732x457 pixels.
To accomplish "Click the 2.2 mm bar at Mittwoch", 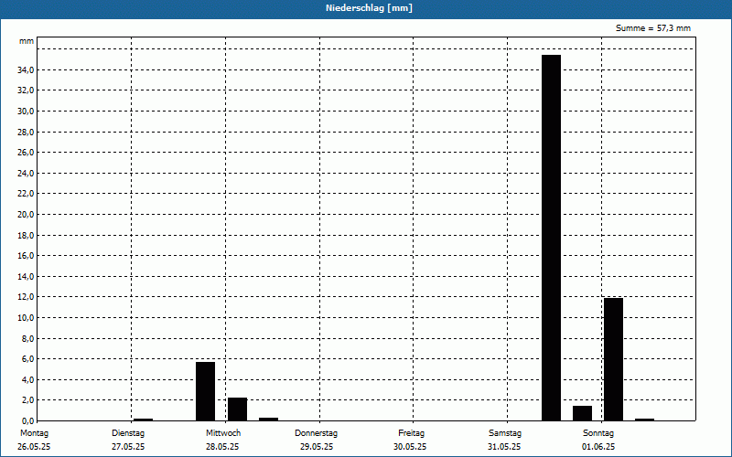I will pyautogui.click(x=237, y=409).
